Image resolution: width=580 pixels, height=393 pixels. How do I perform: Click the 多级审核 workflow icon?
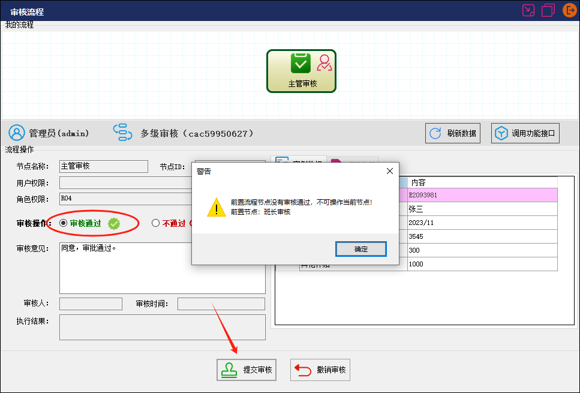pyautogui.click(x=122, y=133)
